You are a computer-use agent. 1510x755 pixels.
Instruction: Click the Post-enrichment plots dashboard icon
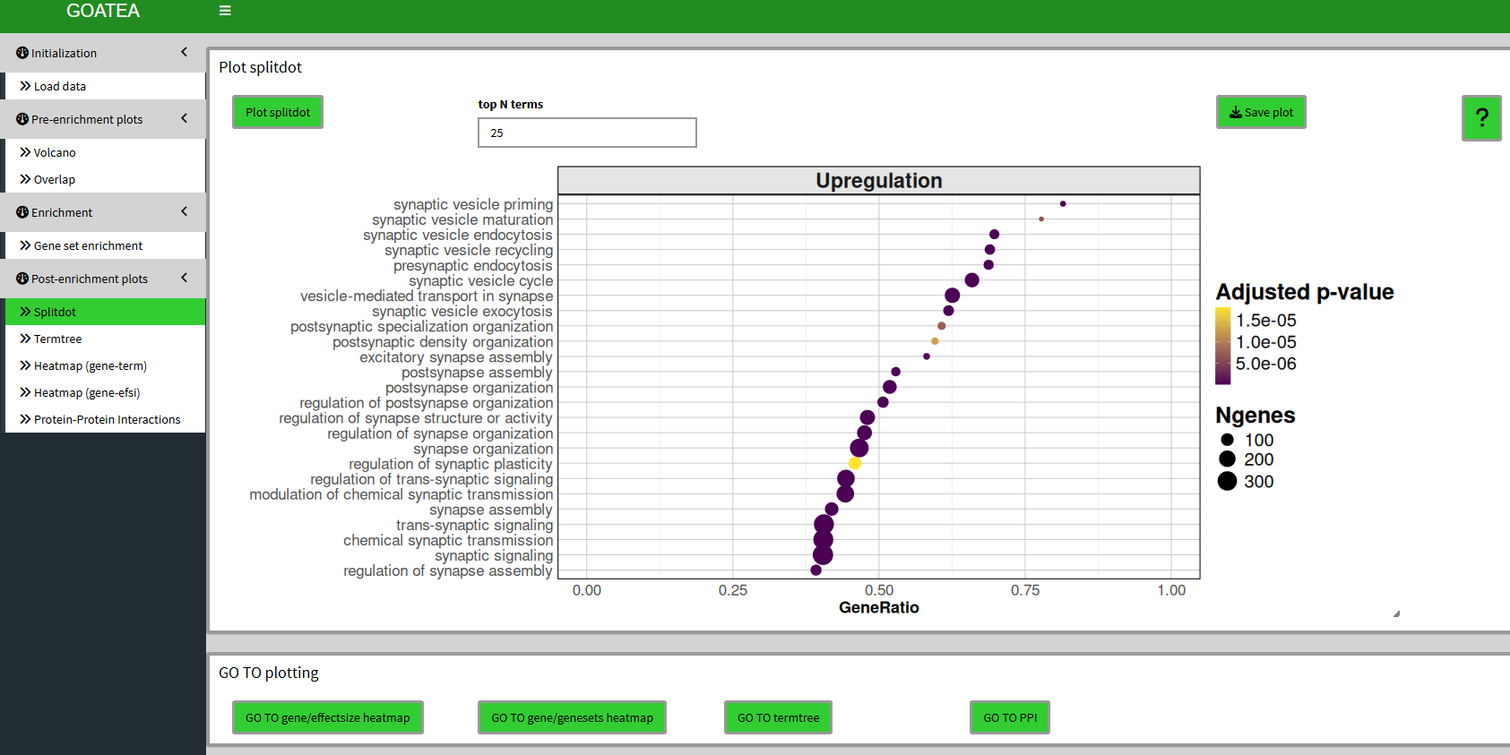tap(22, 279)
